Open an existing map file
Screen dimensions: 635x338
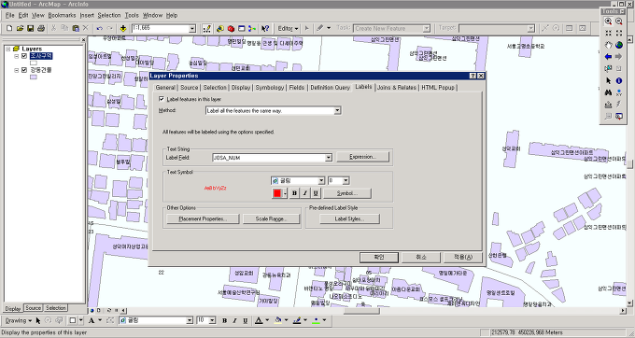pyautogui.click(x=20, y=28)
